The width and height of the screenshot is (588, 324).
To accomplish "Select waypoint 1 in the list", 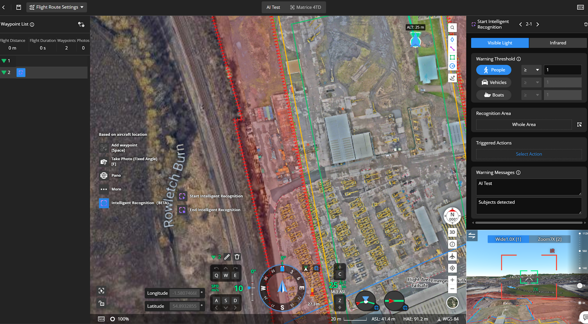I will 44,61.
